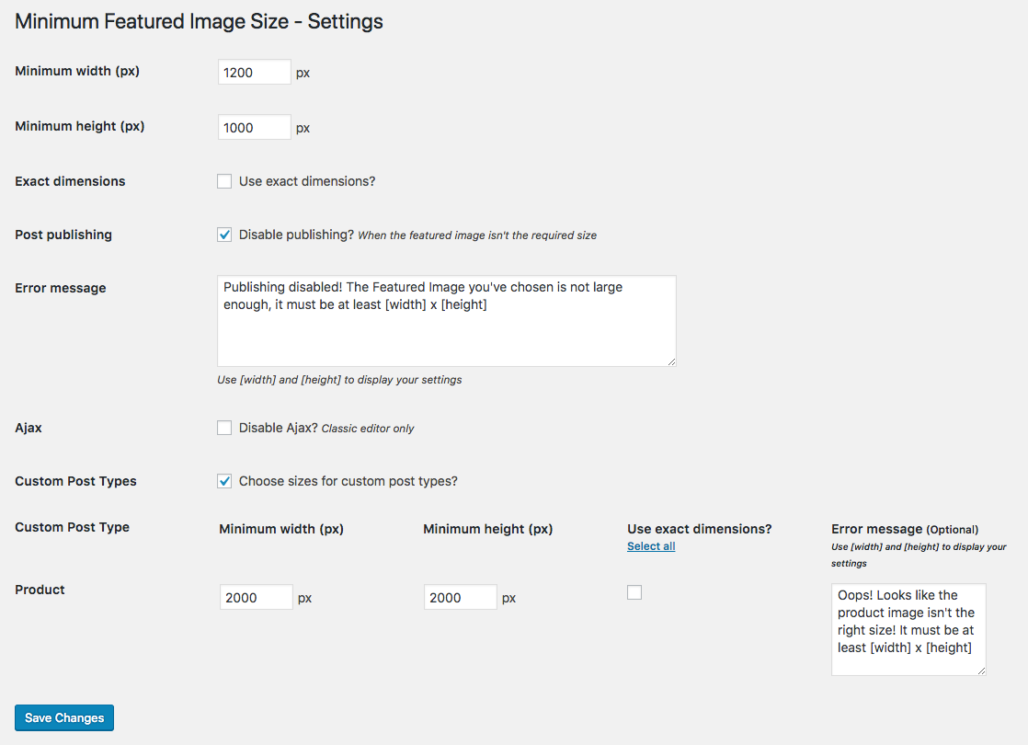This screenshot has width=1028, height=745.
Task: Check the Product row exact dimensions checkbox
Action: (x=634, y=592)
